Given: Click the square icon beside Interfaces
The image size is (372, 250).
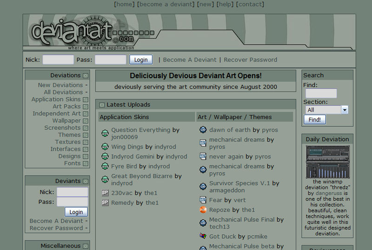Looking at the screenshot, I should pos(86,149).
